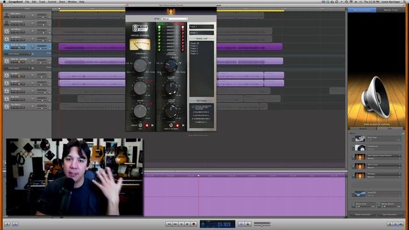409x230 pixels.
Task: Open the Media Browser icon at bottom right
Action: (x=401, y=224)
